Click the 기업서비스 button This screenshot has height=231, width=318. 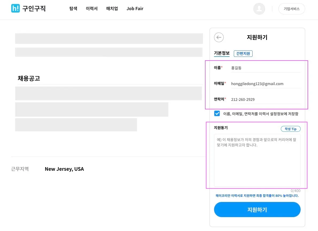[292, 9]
